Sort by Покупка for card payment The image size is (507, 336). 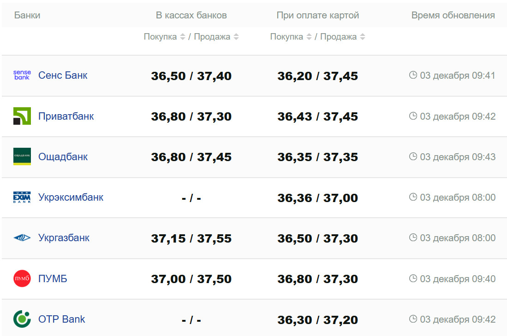(x=309, y=37)
